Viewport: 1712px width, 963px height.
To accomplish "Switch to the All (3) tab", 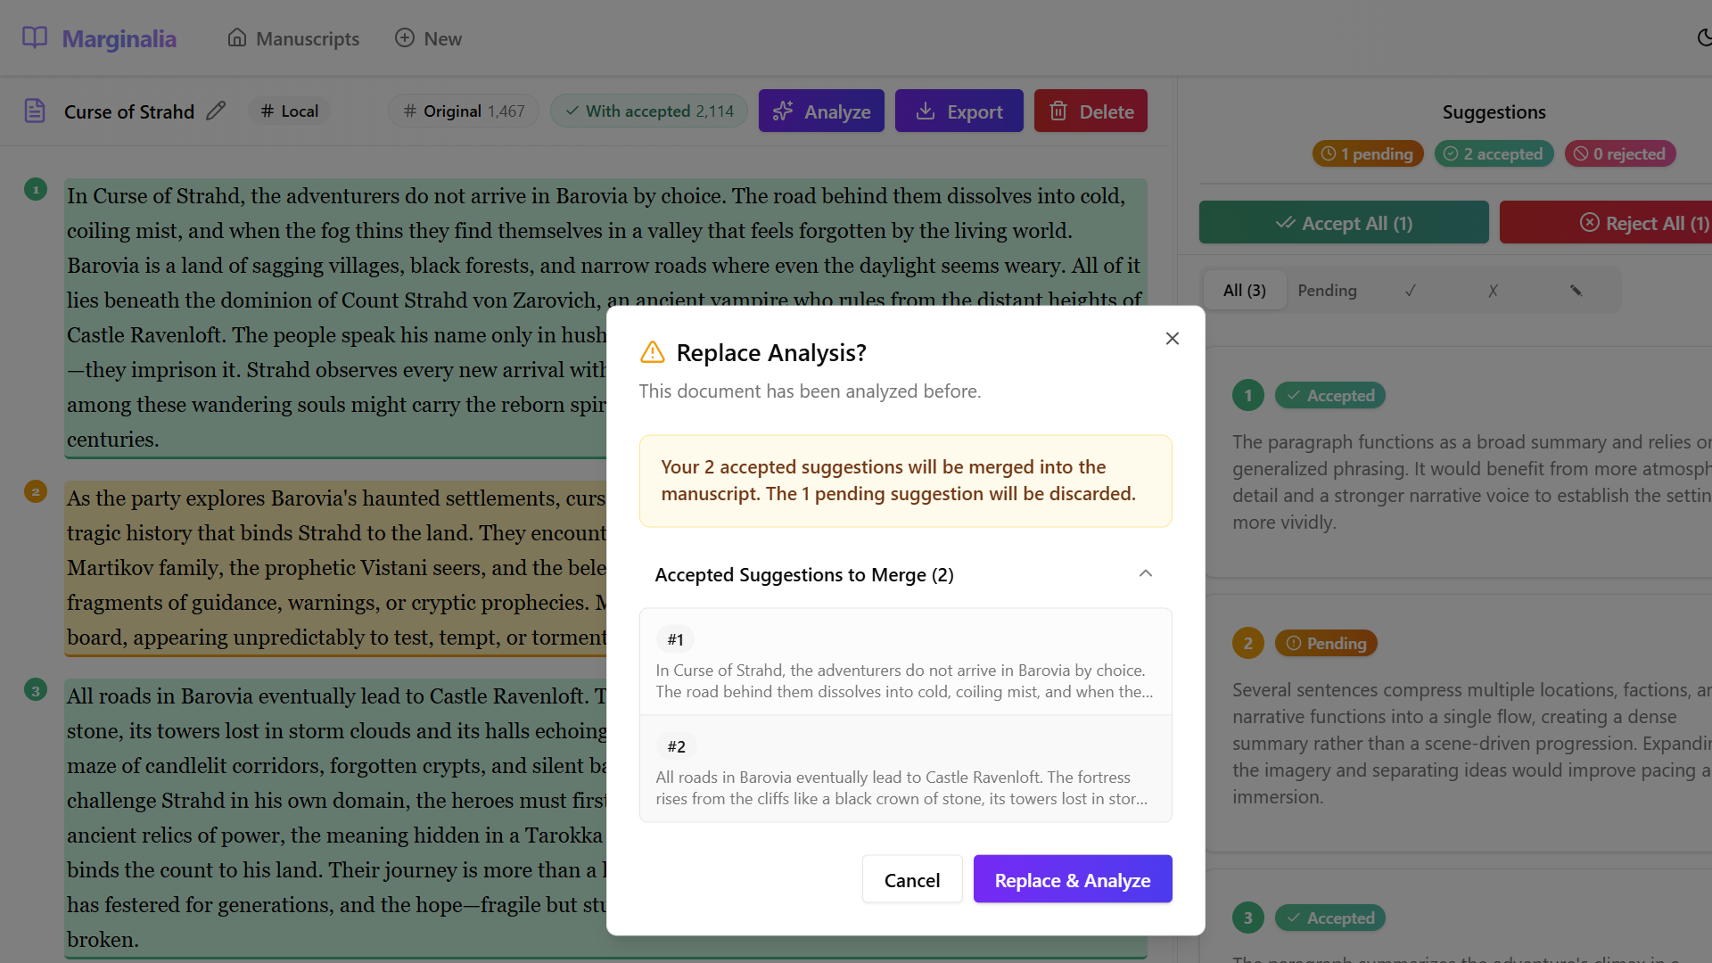I will click(1245, 291).
